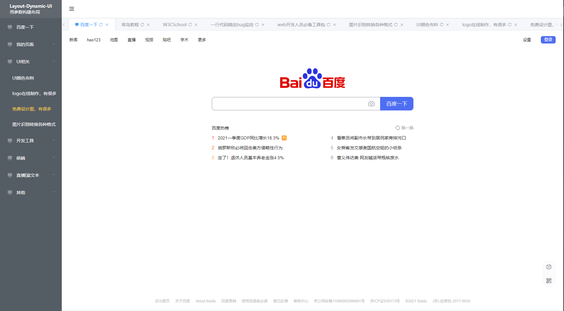
Task: Open headline 女乘客发文感谢国航空姐的小纸条
Action: click(x=369, y=148)
